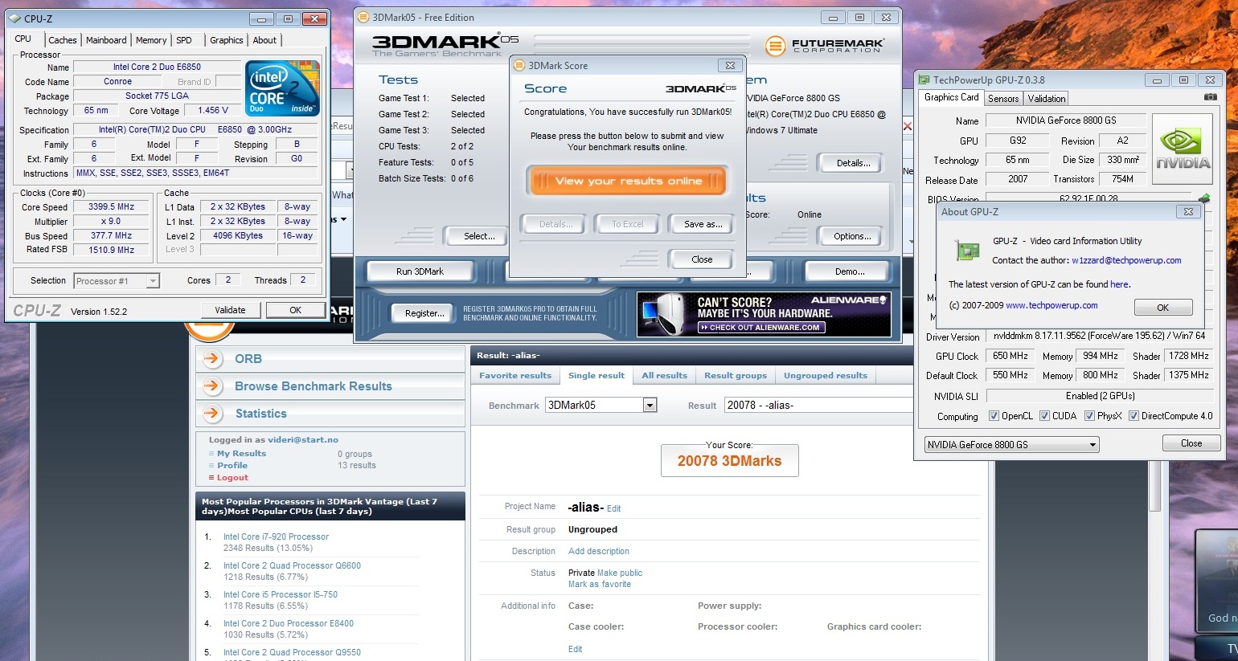
Task: Click the BIOS save icon beside BIOS Version
Action: pos(1204,198)
